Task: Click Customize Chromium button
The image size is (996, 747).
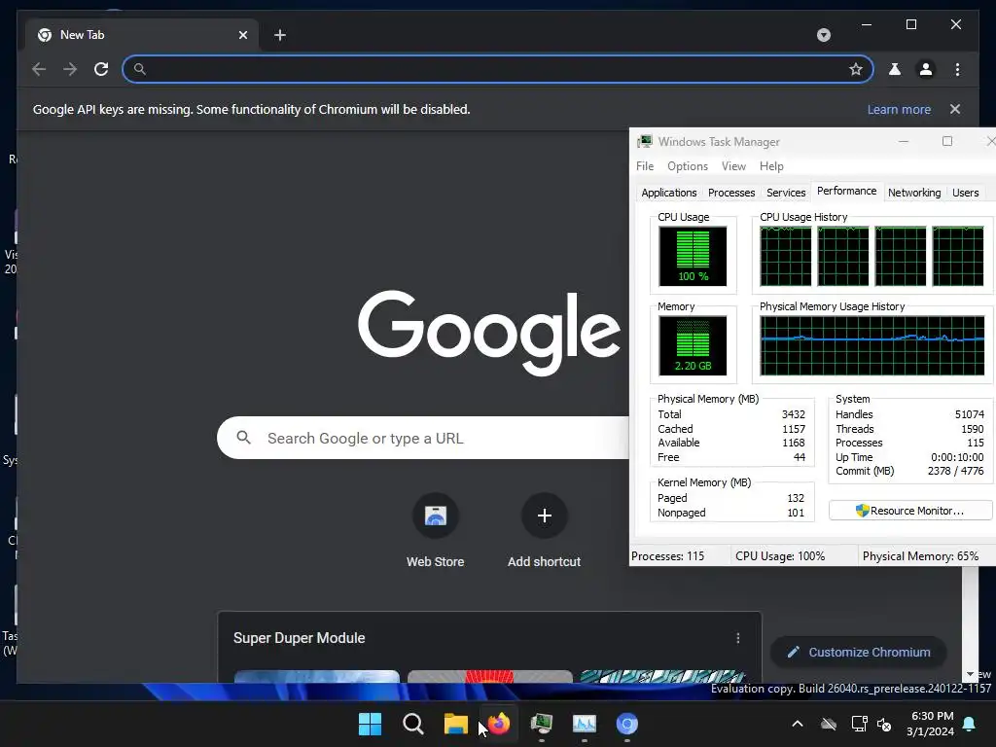Action: tap(859, 653)
